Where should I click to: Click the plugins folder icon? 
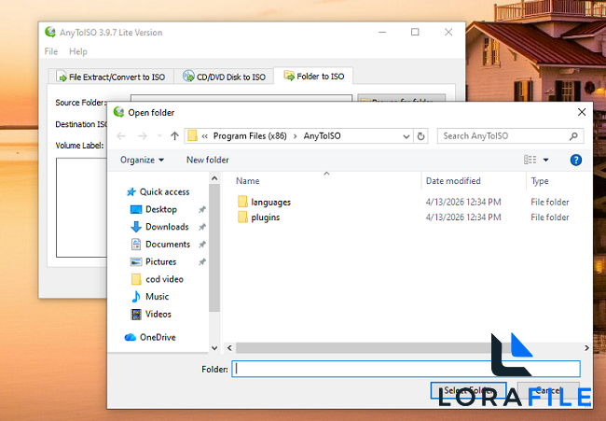tap(242, 217)
